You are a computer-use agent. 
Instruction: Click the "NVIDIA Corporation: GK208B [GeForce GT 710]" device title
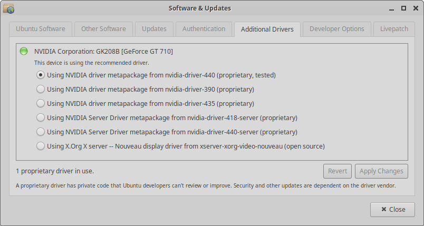103,51
